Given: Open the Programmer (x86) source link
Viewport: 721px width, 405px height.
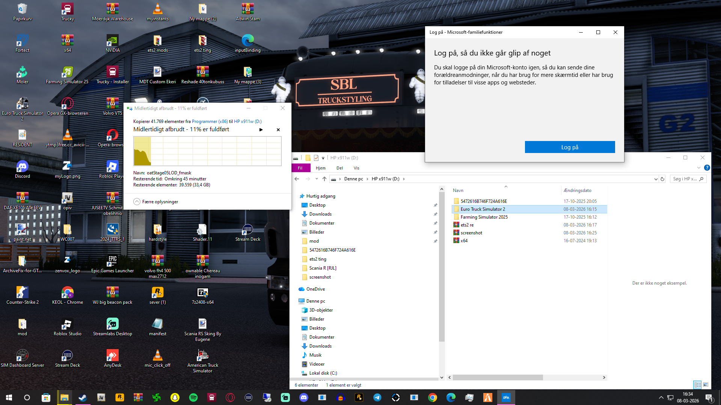Looking at the screenshot, I should point(210,121).
